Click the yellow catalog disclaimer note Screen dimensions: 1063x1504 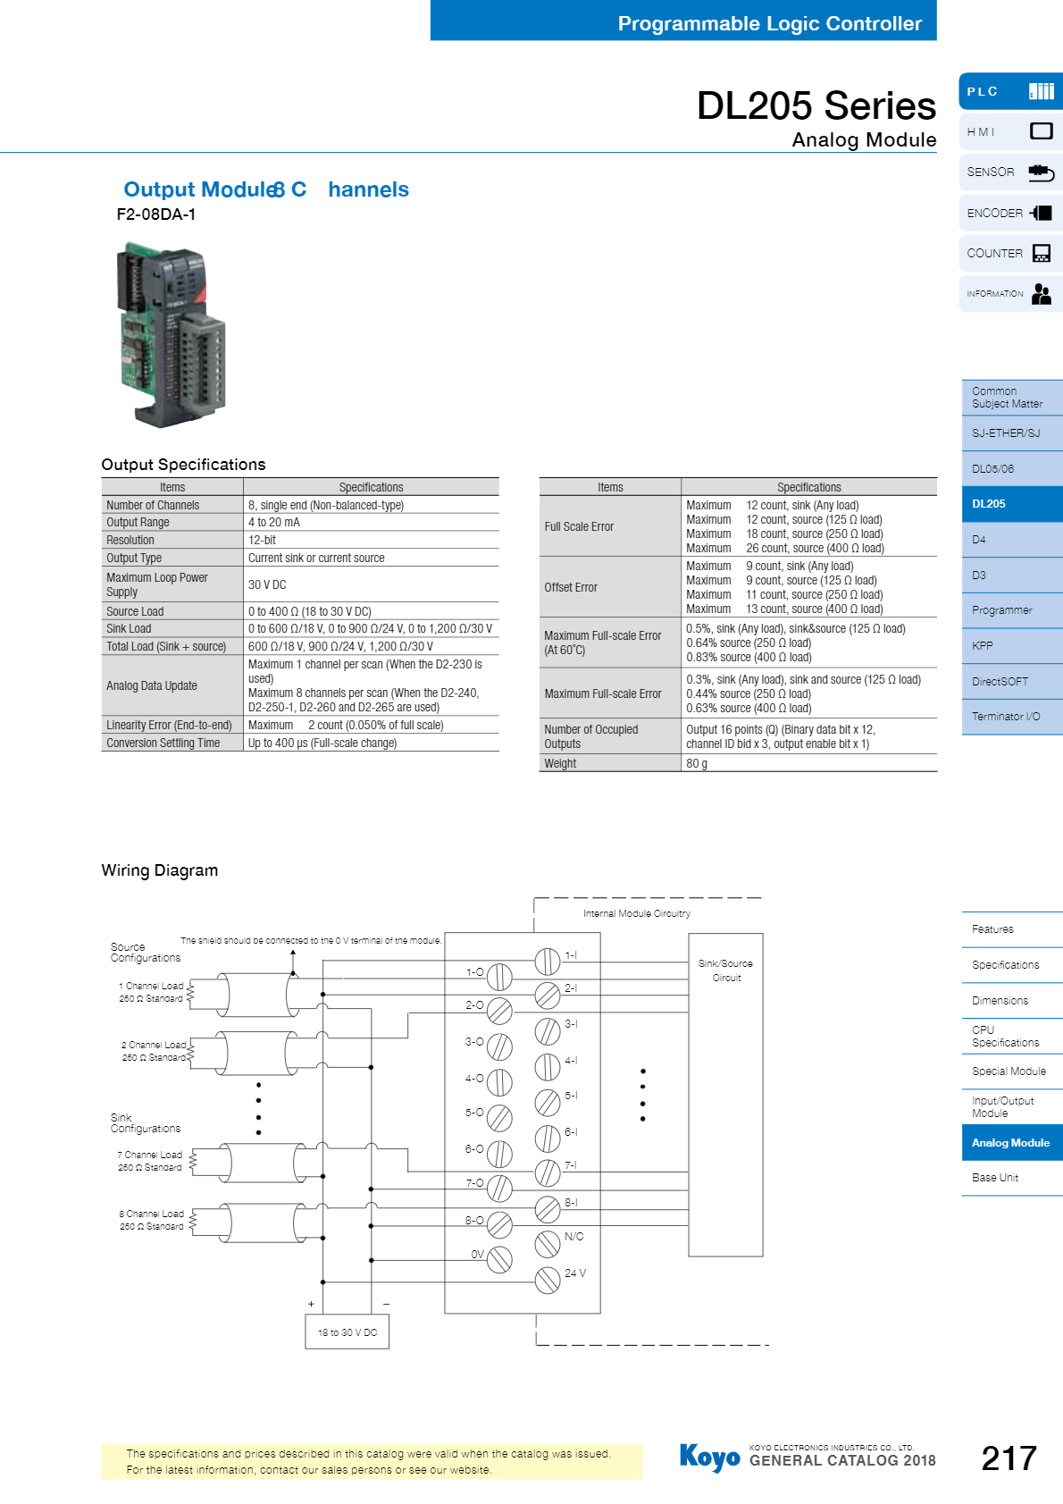click(372, 1461)
